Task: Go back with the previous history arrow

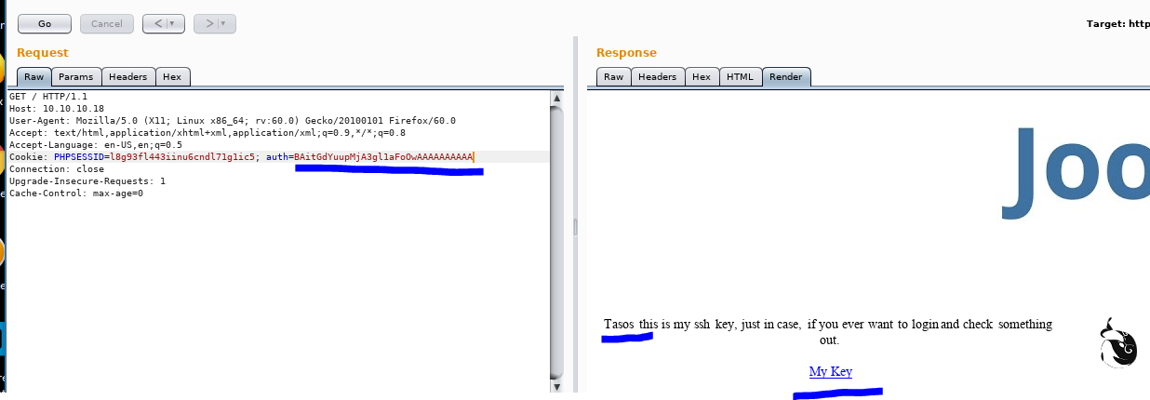Action: [156, 23]
